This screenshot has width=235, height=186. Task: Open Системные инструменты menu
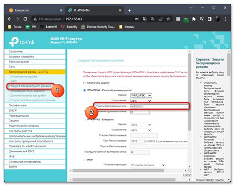click(x=35, y=162)
